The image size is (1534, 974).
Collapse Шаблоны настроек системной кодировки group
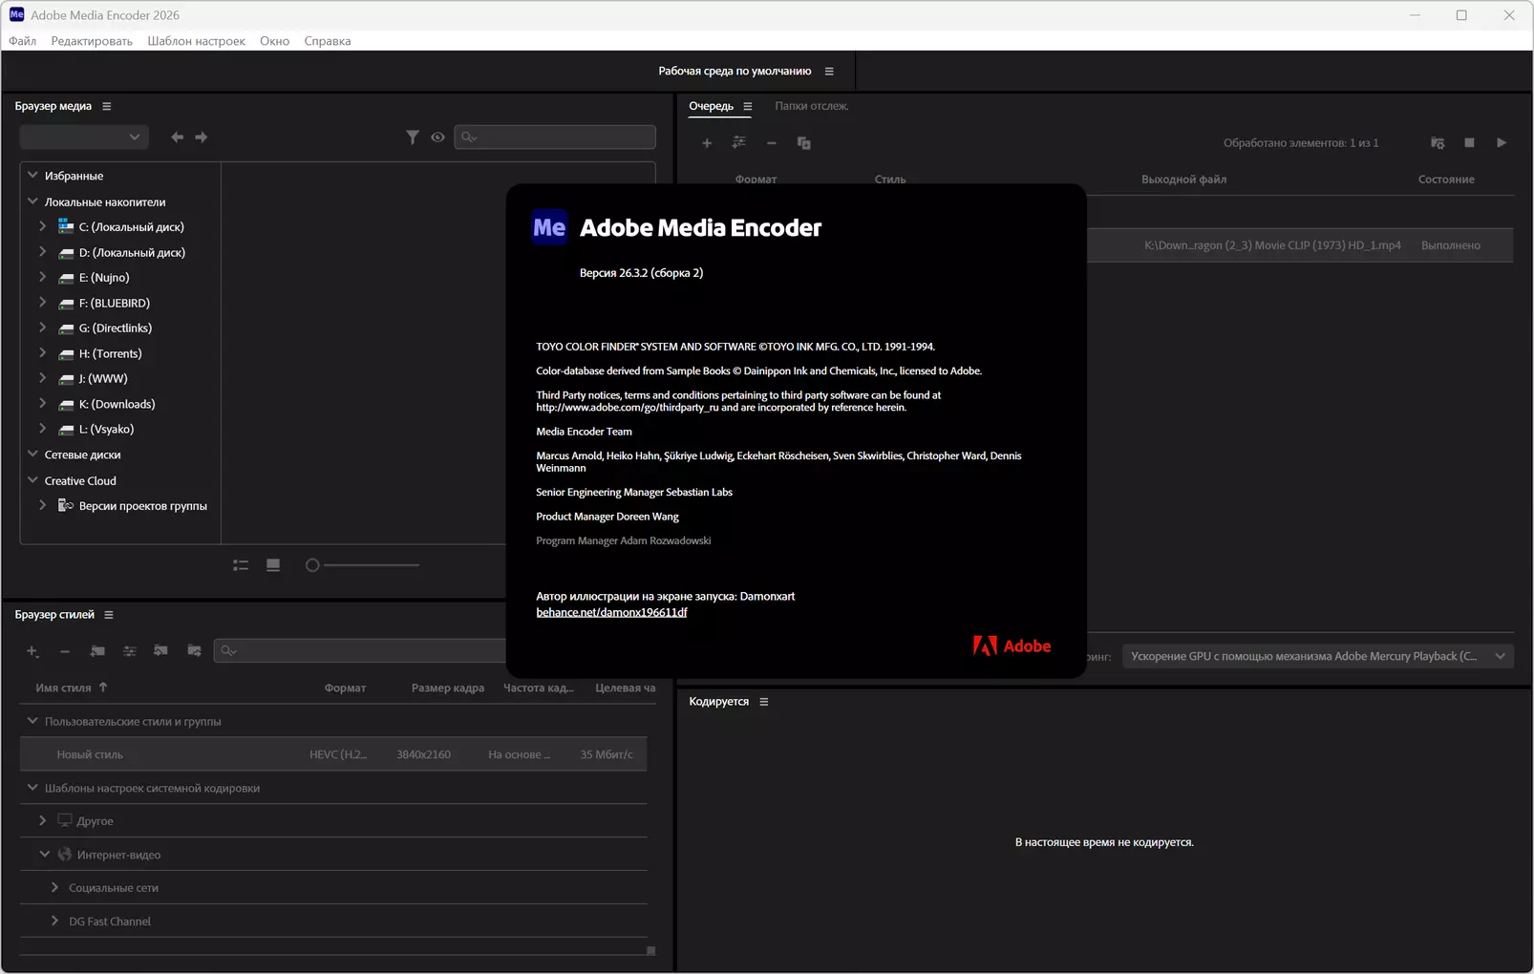pyautogui.click(x=32, y=788)
